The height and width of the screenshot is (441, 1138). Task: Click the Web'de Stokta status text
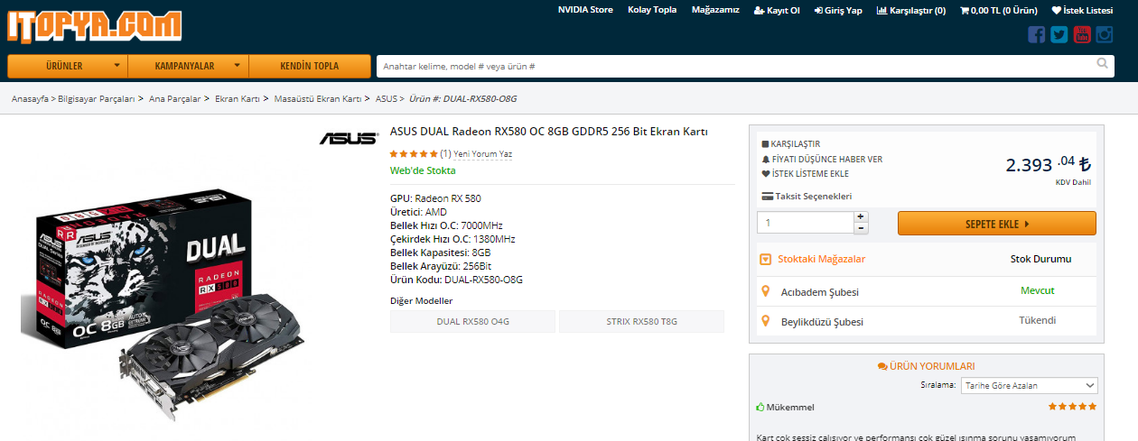pyautogui.click(x=423, y=170)
